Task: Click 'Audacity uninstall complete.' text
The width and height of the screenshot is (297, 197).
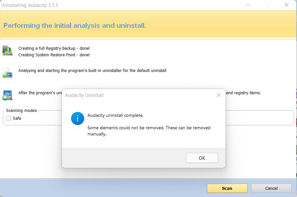Action: [115, 115]
